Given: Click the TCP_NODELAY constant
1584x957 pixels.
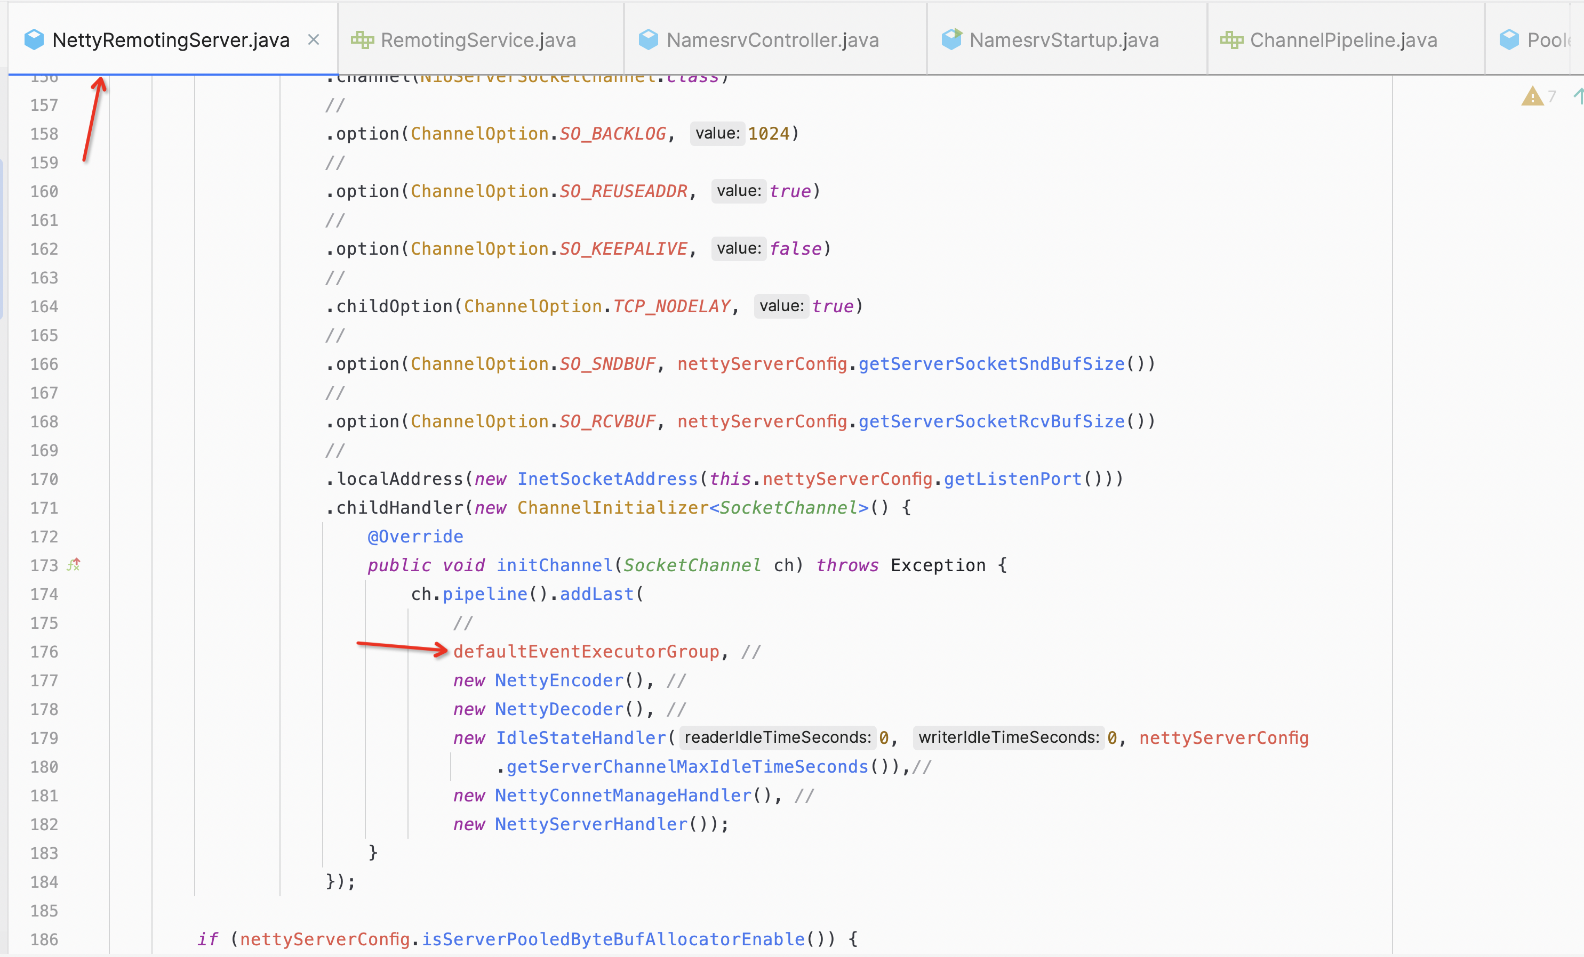Looking at the screenshot, I should tap(672, 306).
